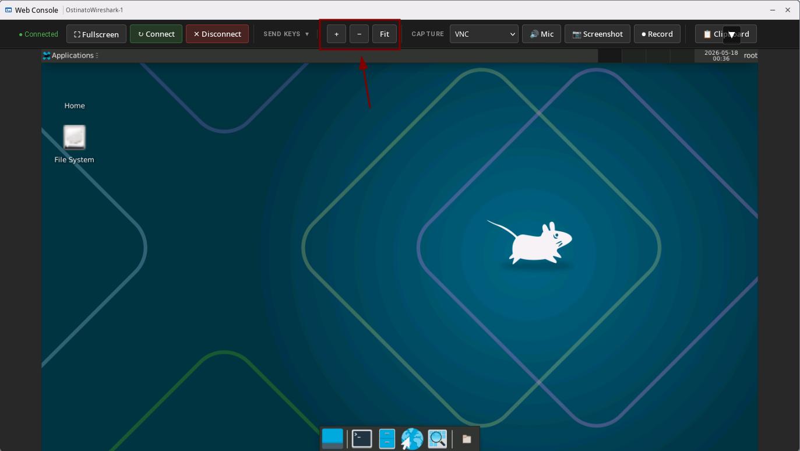This screenshot has width=800, height=451.
Task: Open the File System desktop icon
Action: pos(74,144)
